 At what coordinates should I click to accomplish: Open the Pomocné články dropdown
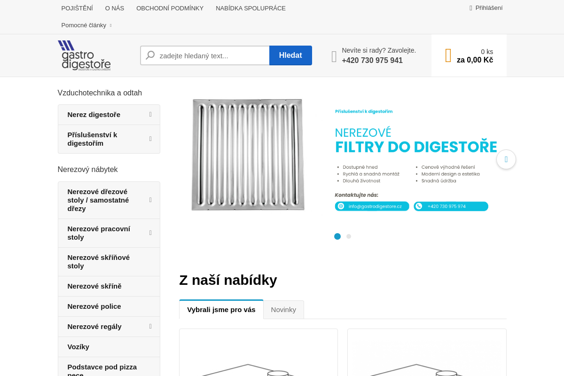(x=86, y=25)
